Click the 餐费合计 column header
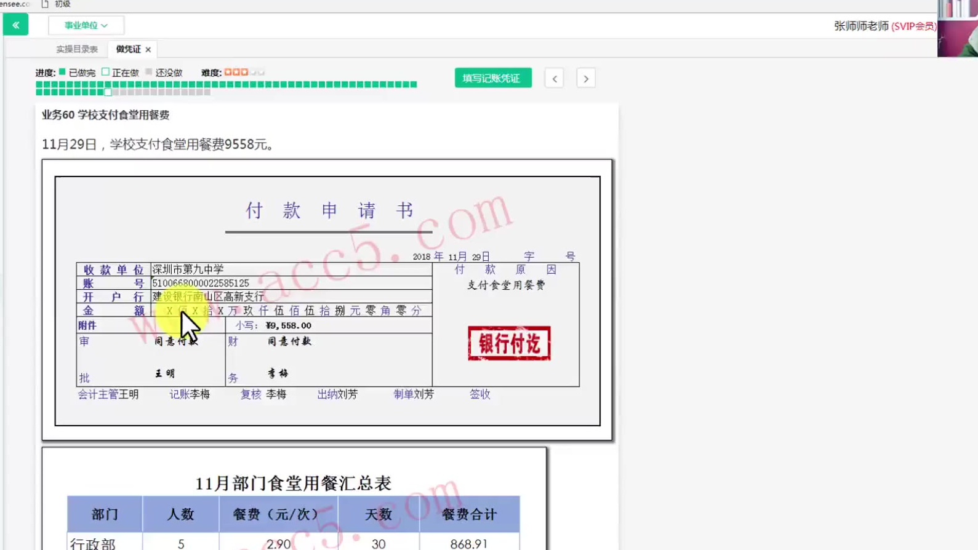This screenshot has height=550, width=978. (470, 514)
